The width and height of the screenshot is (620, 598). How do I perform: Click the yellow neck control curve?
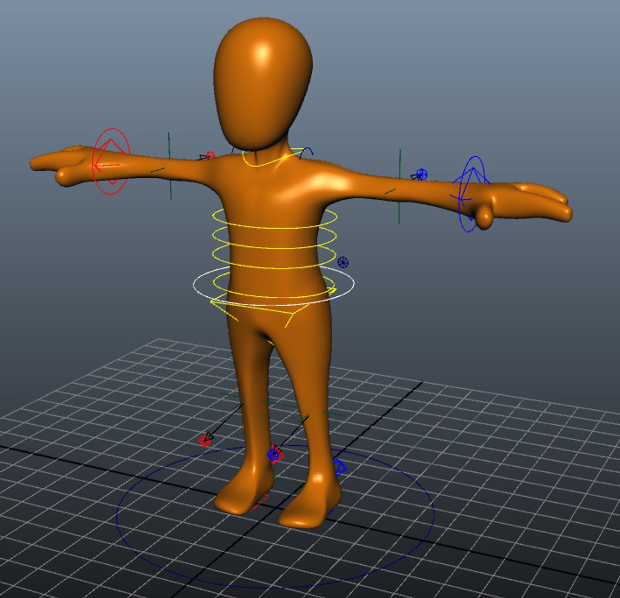pyautogui.click(x=273, y=158)
